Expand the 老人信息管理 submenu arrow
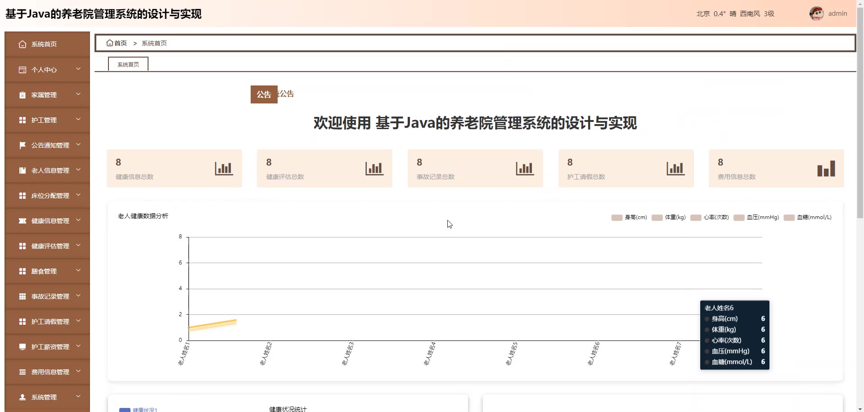This screenshot has width=864, height=412. pos(78,170)
